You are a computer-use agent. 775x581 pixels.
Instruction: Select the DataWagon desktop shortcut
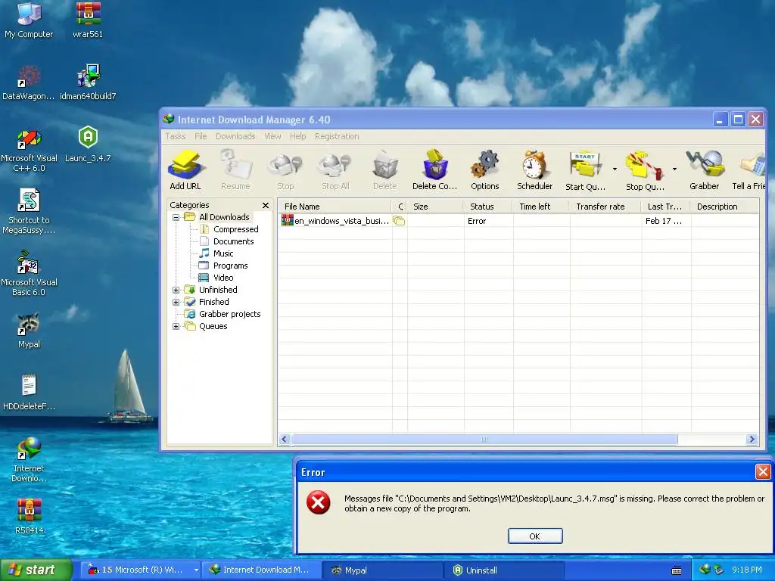click(x=29, y=82)
